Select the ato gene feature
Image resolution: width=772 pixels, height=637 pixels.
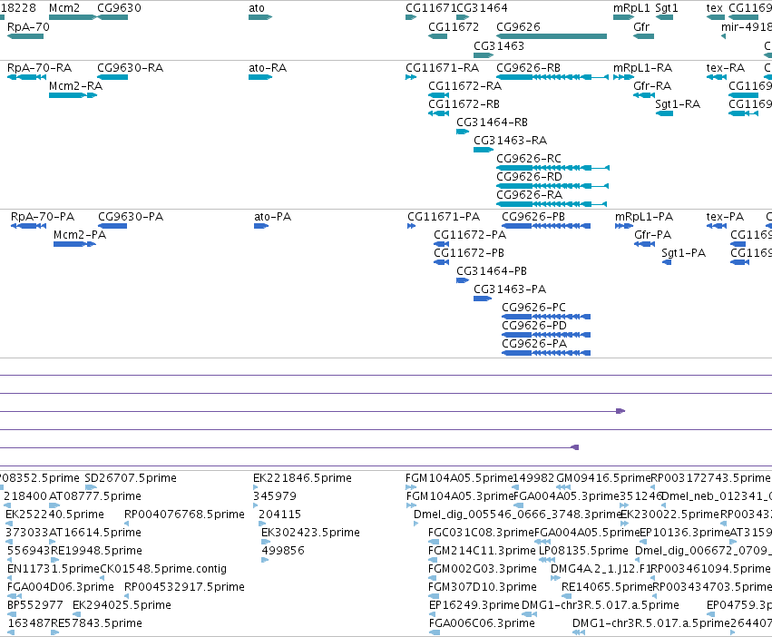coord(260,17)
